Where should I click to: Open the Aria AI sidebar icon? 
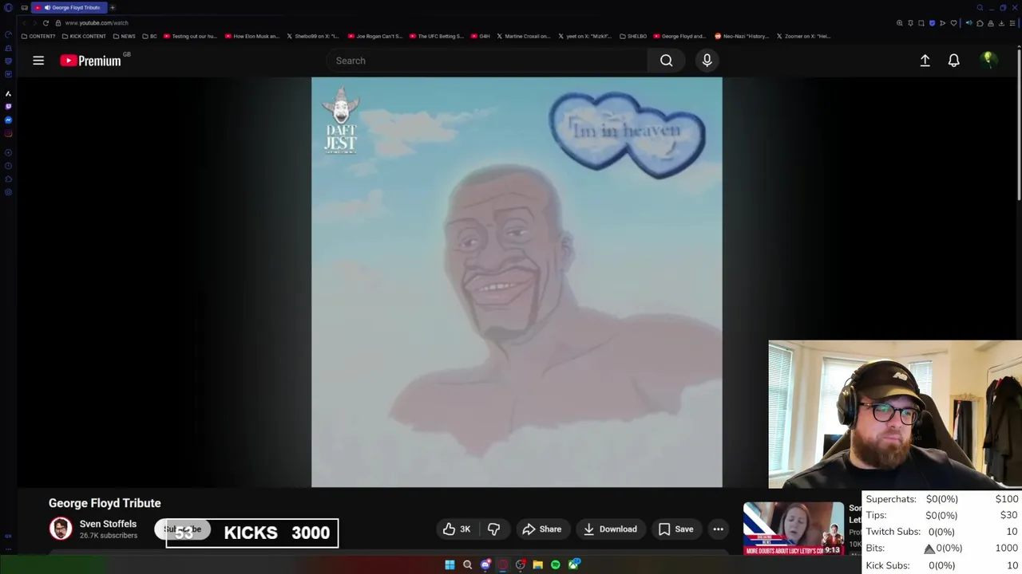click(8, 93)
